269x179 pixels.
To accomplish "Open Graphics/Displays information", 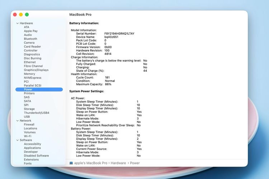I will (36, 70).
